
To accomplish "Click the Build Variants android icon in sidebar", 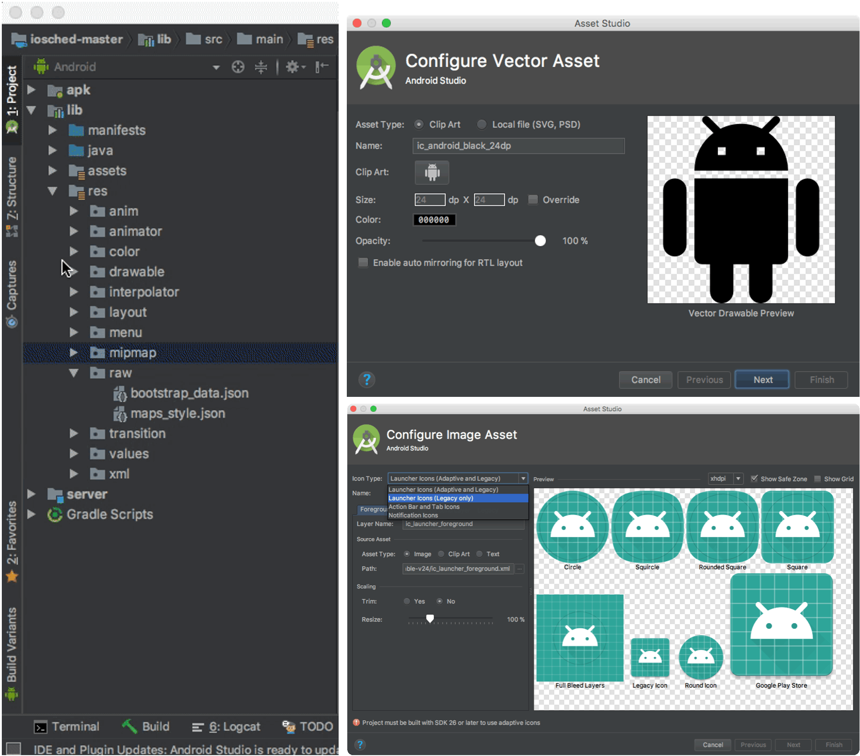I will pos(12,694).
